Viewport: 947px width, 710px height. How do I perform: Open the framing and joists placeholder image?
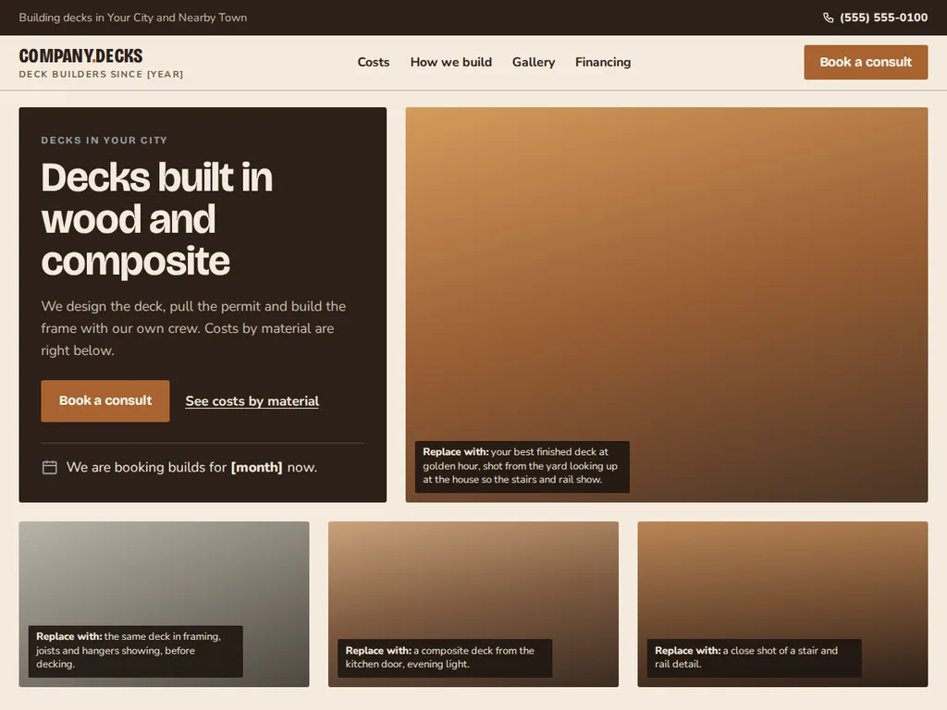[164, 605]
